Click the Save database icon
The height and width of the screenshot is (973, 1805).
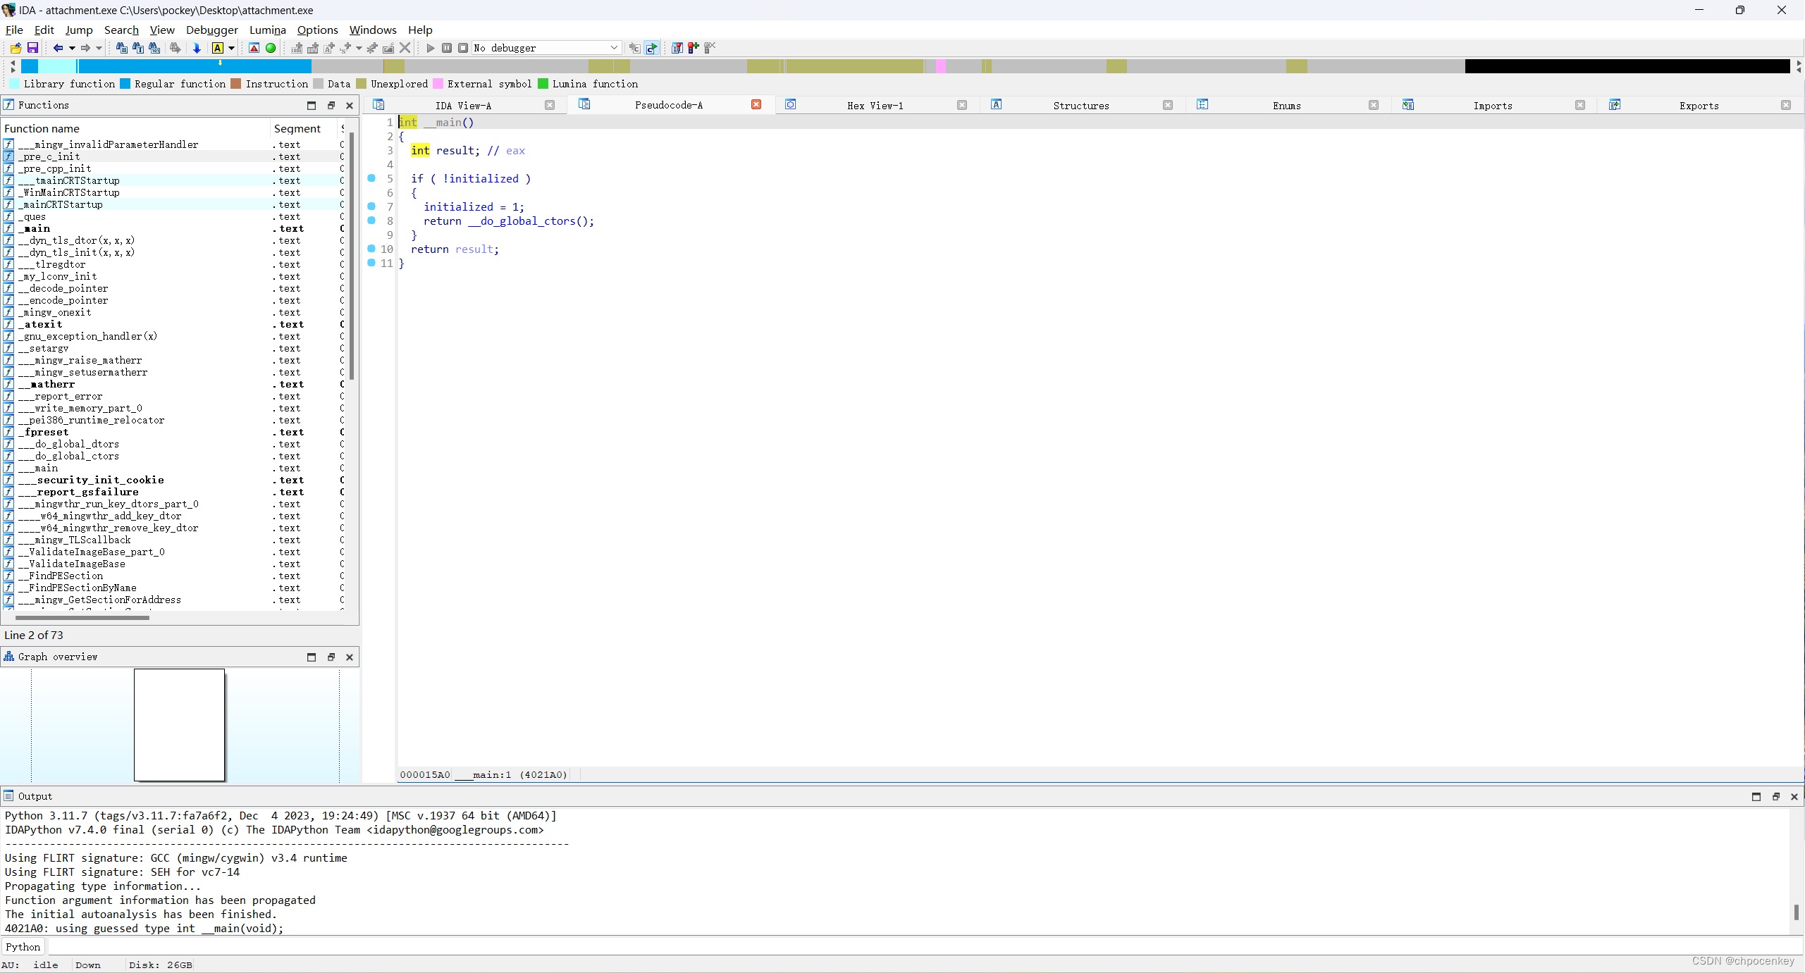(32, 48)
